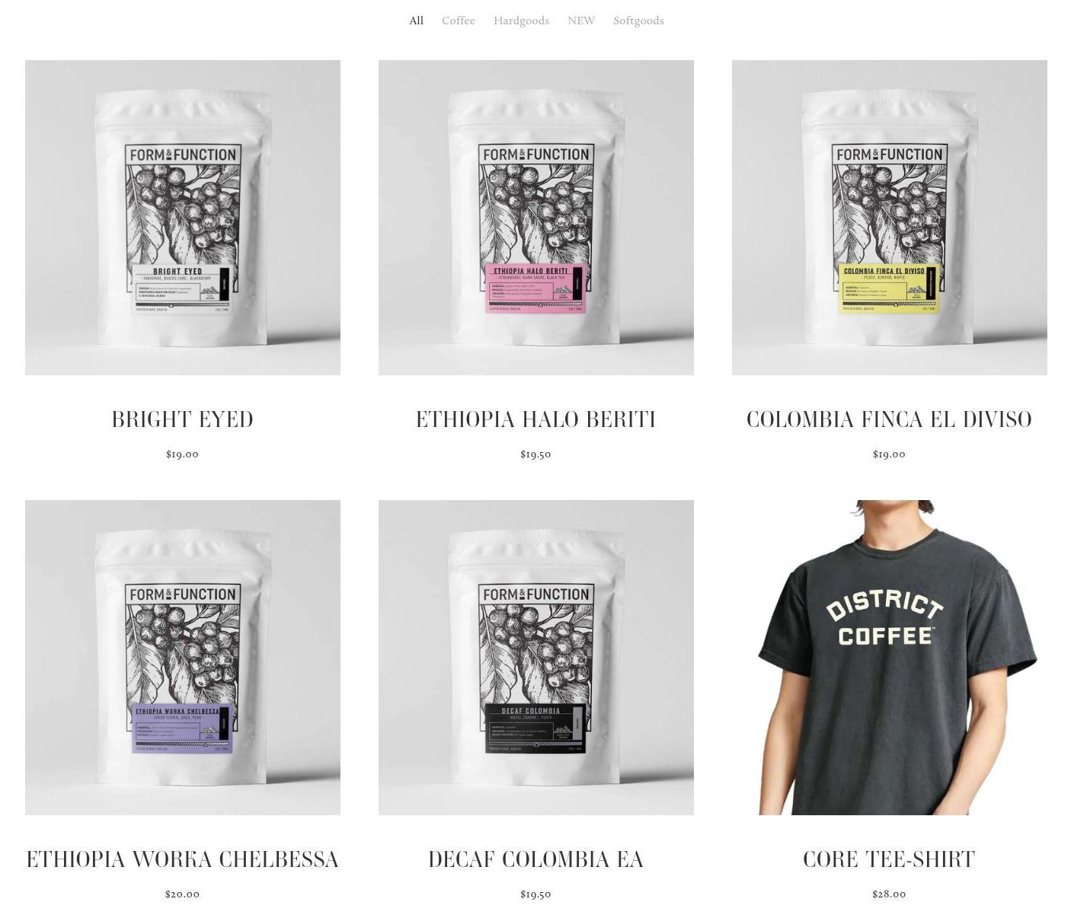Filter products by Coffee
The height and width of the screenshot is (918, 1074).
[459, 21]
